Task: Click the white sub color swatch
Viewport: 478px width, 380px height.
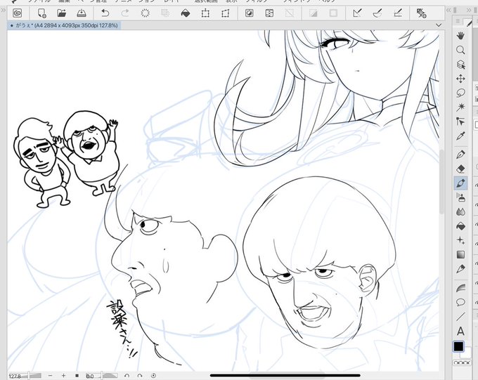Action: point(467,354)
